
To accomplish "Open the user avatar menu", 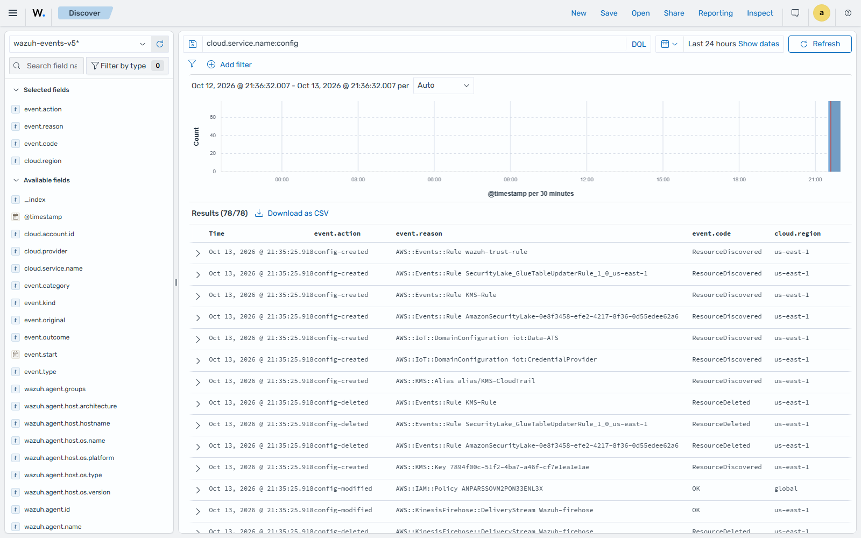I will [x=822, y=13].
